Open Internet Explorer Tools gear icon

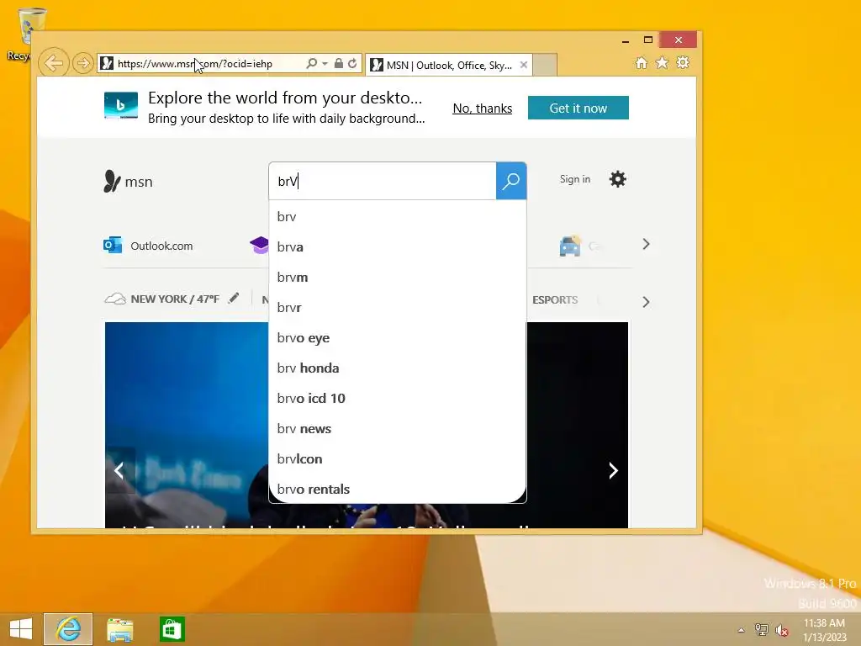pyautogui.click(x=683, y=62)
